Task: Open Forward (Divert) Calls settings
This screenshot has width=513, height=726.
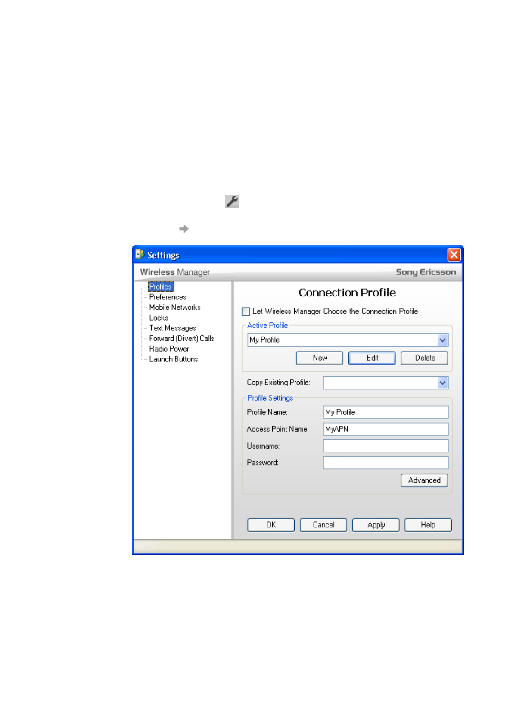Action: [181, 338]
